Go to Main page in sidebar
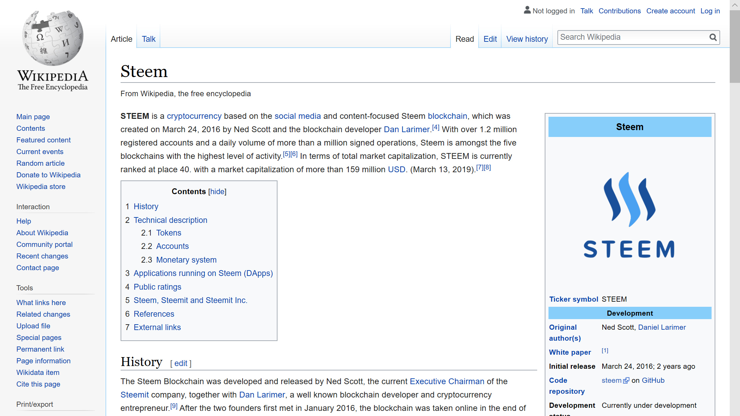The height and width of the screenshot is (416, 740). [x=33, y=117]
